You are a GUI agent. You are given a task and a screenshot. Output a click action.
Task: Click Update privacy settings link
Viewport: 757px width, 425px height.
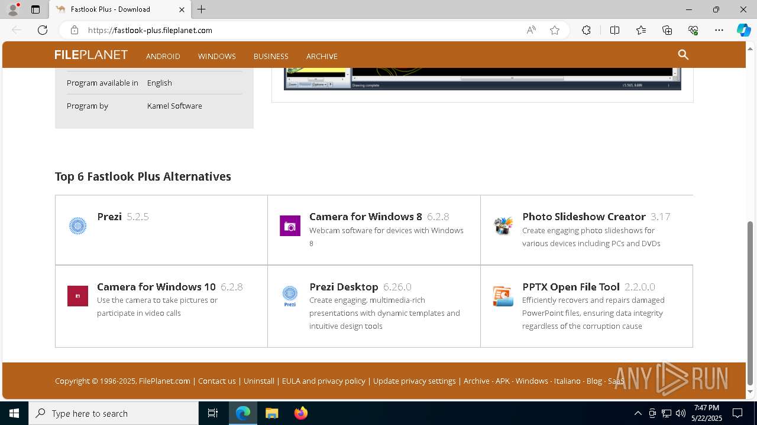tap(415, 381)
